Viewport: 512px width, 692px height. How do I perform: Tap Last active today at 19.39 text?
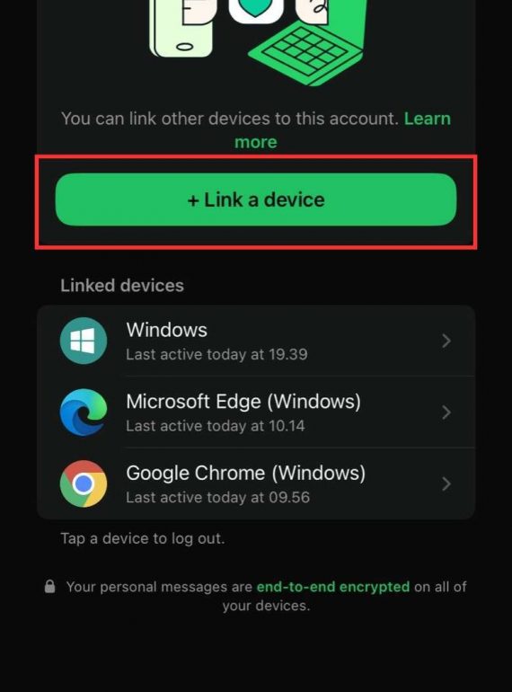(216, 354)
